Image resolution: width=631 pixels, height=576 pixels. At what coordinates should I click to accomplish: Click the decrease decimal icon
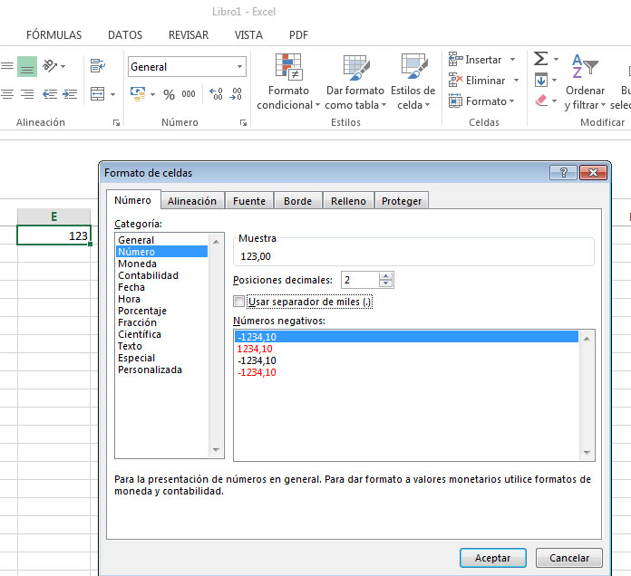click(236, 94)
